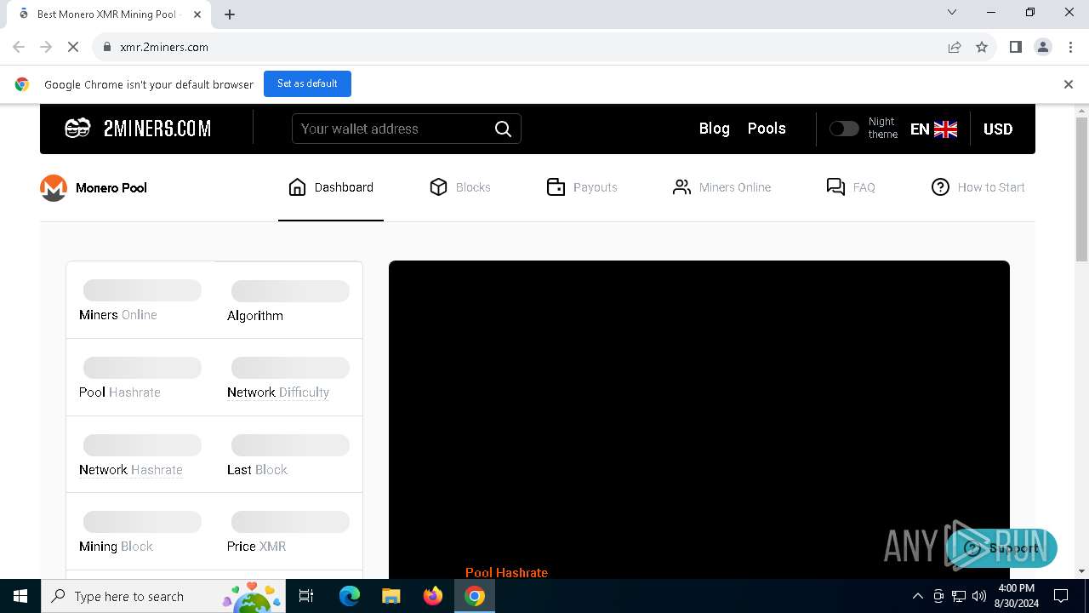Go forward in browser history
The width and height of the screenshot is (1089, 613).
[x=46, y=47]
